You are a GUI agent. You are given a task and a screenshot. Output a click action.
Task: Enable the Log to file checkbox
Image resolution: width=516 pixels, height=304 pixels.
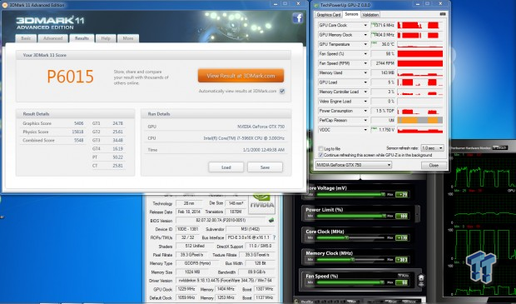point(321,149)
